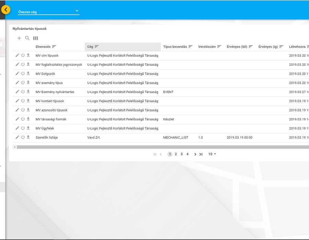The image size is (309, 240).
Task: Download the MV Esemény nyilvántartás row
Action: point(28,92)
